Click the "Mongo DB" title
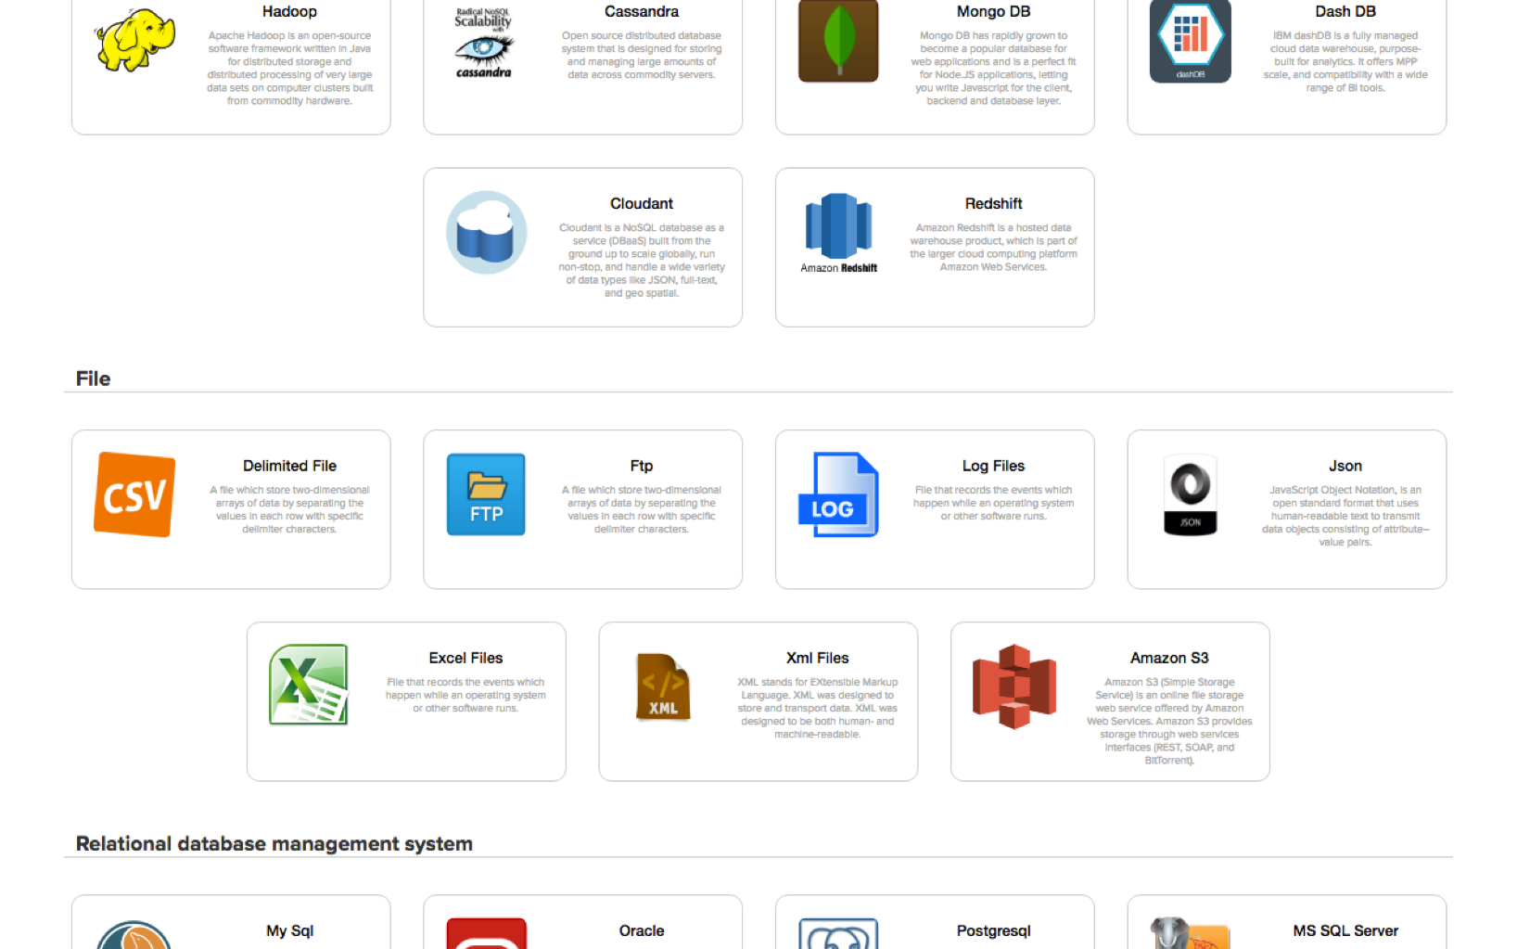The height and width of the screenshot is (949, 1517). pyautogui.click(x=993, y=11)
